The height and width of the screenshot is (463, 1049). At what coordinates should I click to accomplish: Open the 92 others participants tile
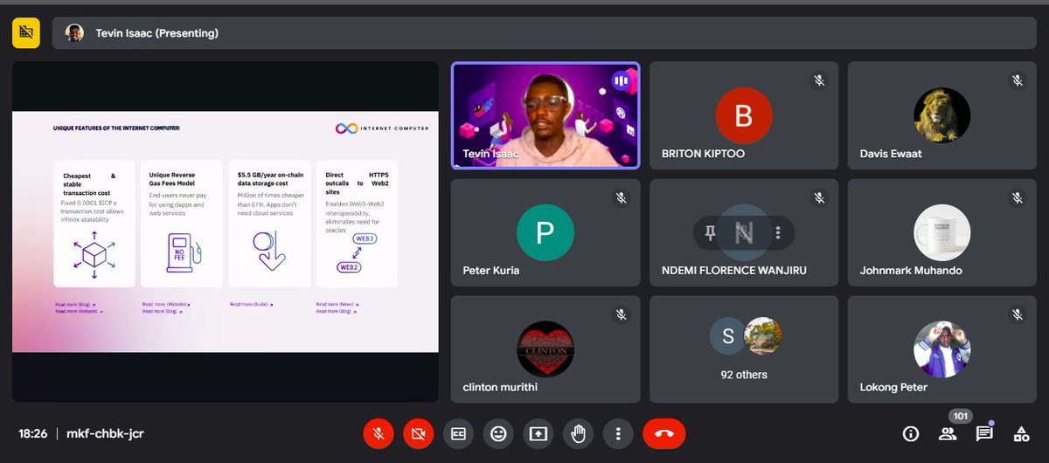tap(744, 349)
